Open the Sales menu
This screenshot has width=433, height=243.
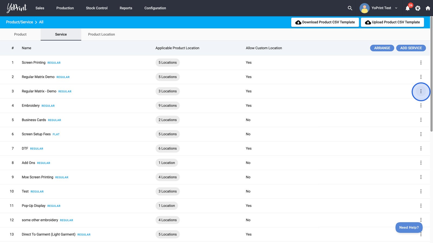coord(40,8)
